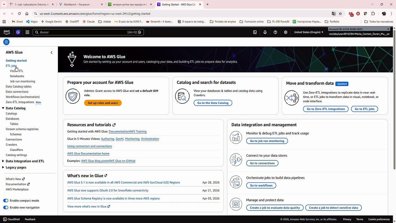Click the chart icon beside Monitor & debug ETL jobs

pos(236,137)
